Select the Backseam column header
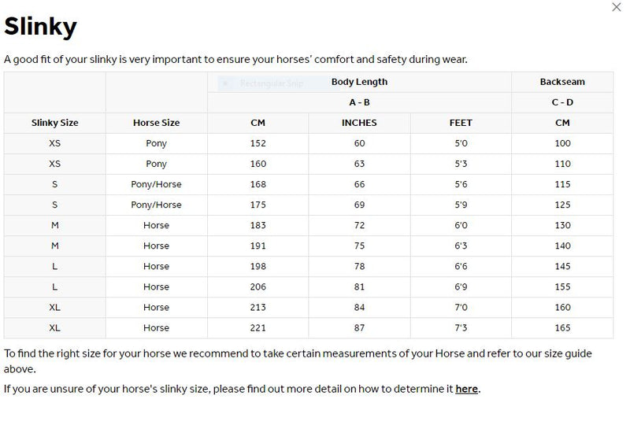The image size is (630, 425). (x=562, y=82)
